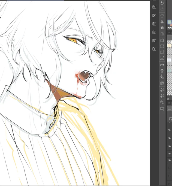Open the wrench settings icon
Screen dimensions: 172x186
[x=162, y=102]
